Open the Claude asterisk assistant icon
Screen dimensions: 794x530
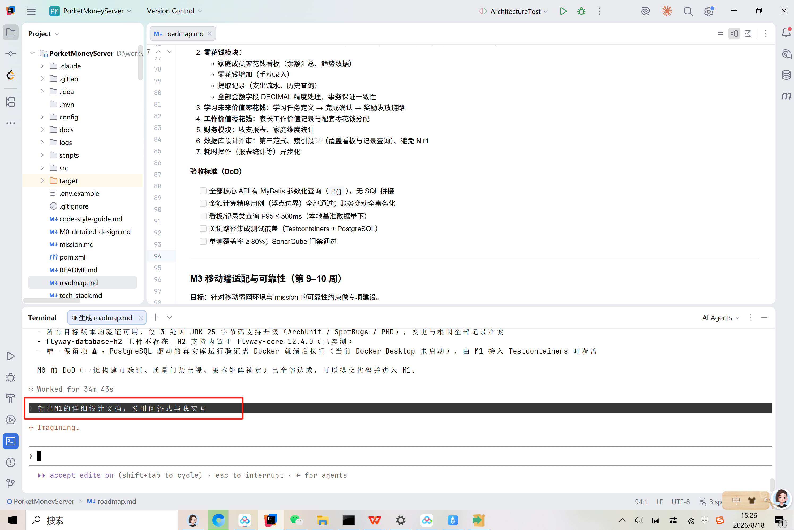pos(667,11)
